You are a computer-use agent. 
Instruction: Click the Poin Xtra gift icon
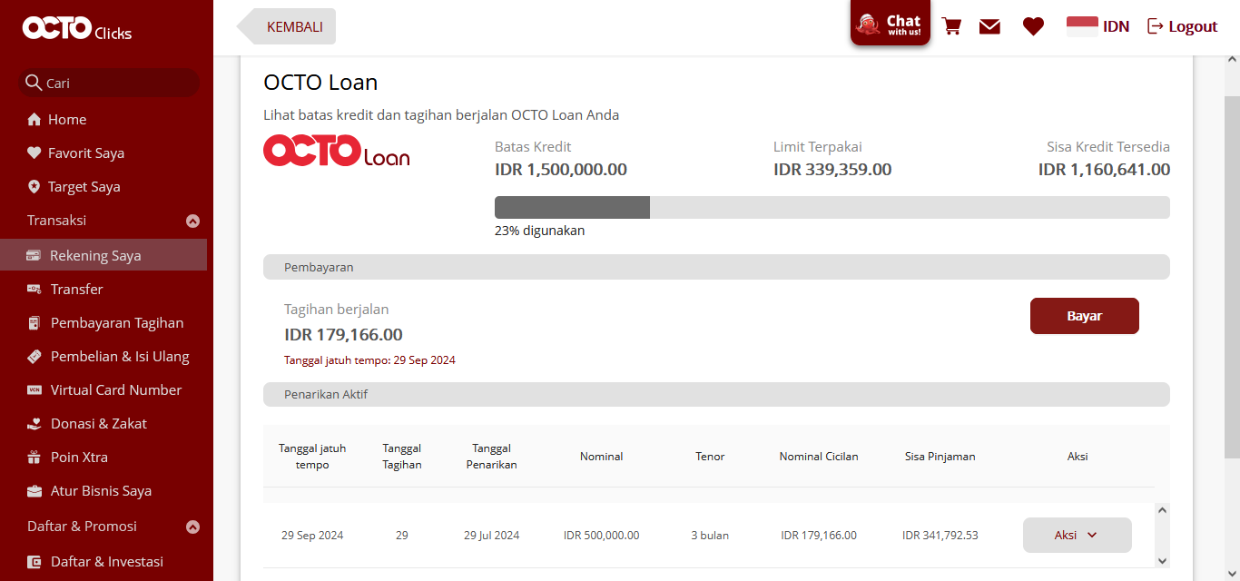pos(34,458)
